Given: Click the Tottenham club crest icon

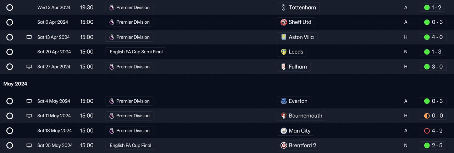Looking at the screenshot, I should (x=283, y=7).
